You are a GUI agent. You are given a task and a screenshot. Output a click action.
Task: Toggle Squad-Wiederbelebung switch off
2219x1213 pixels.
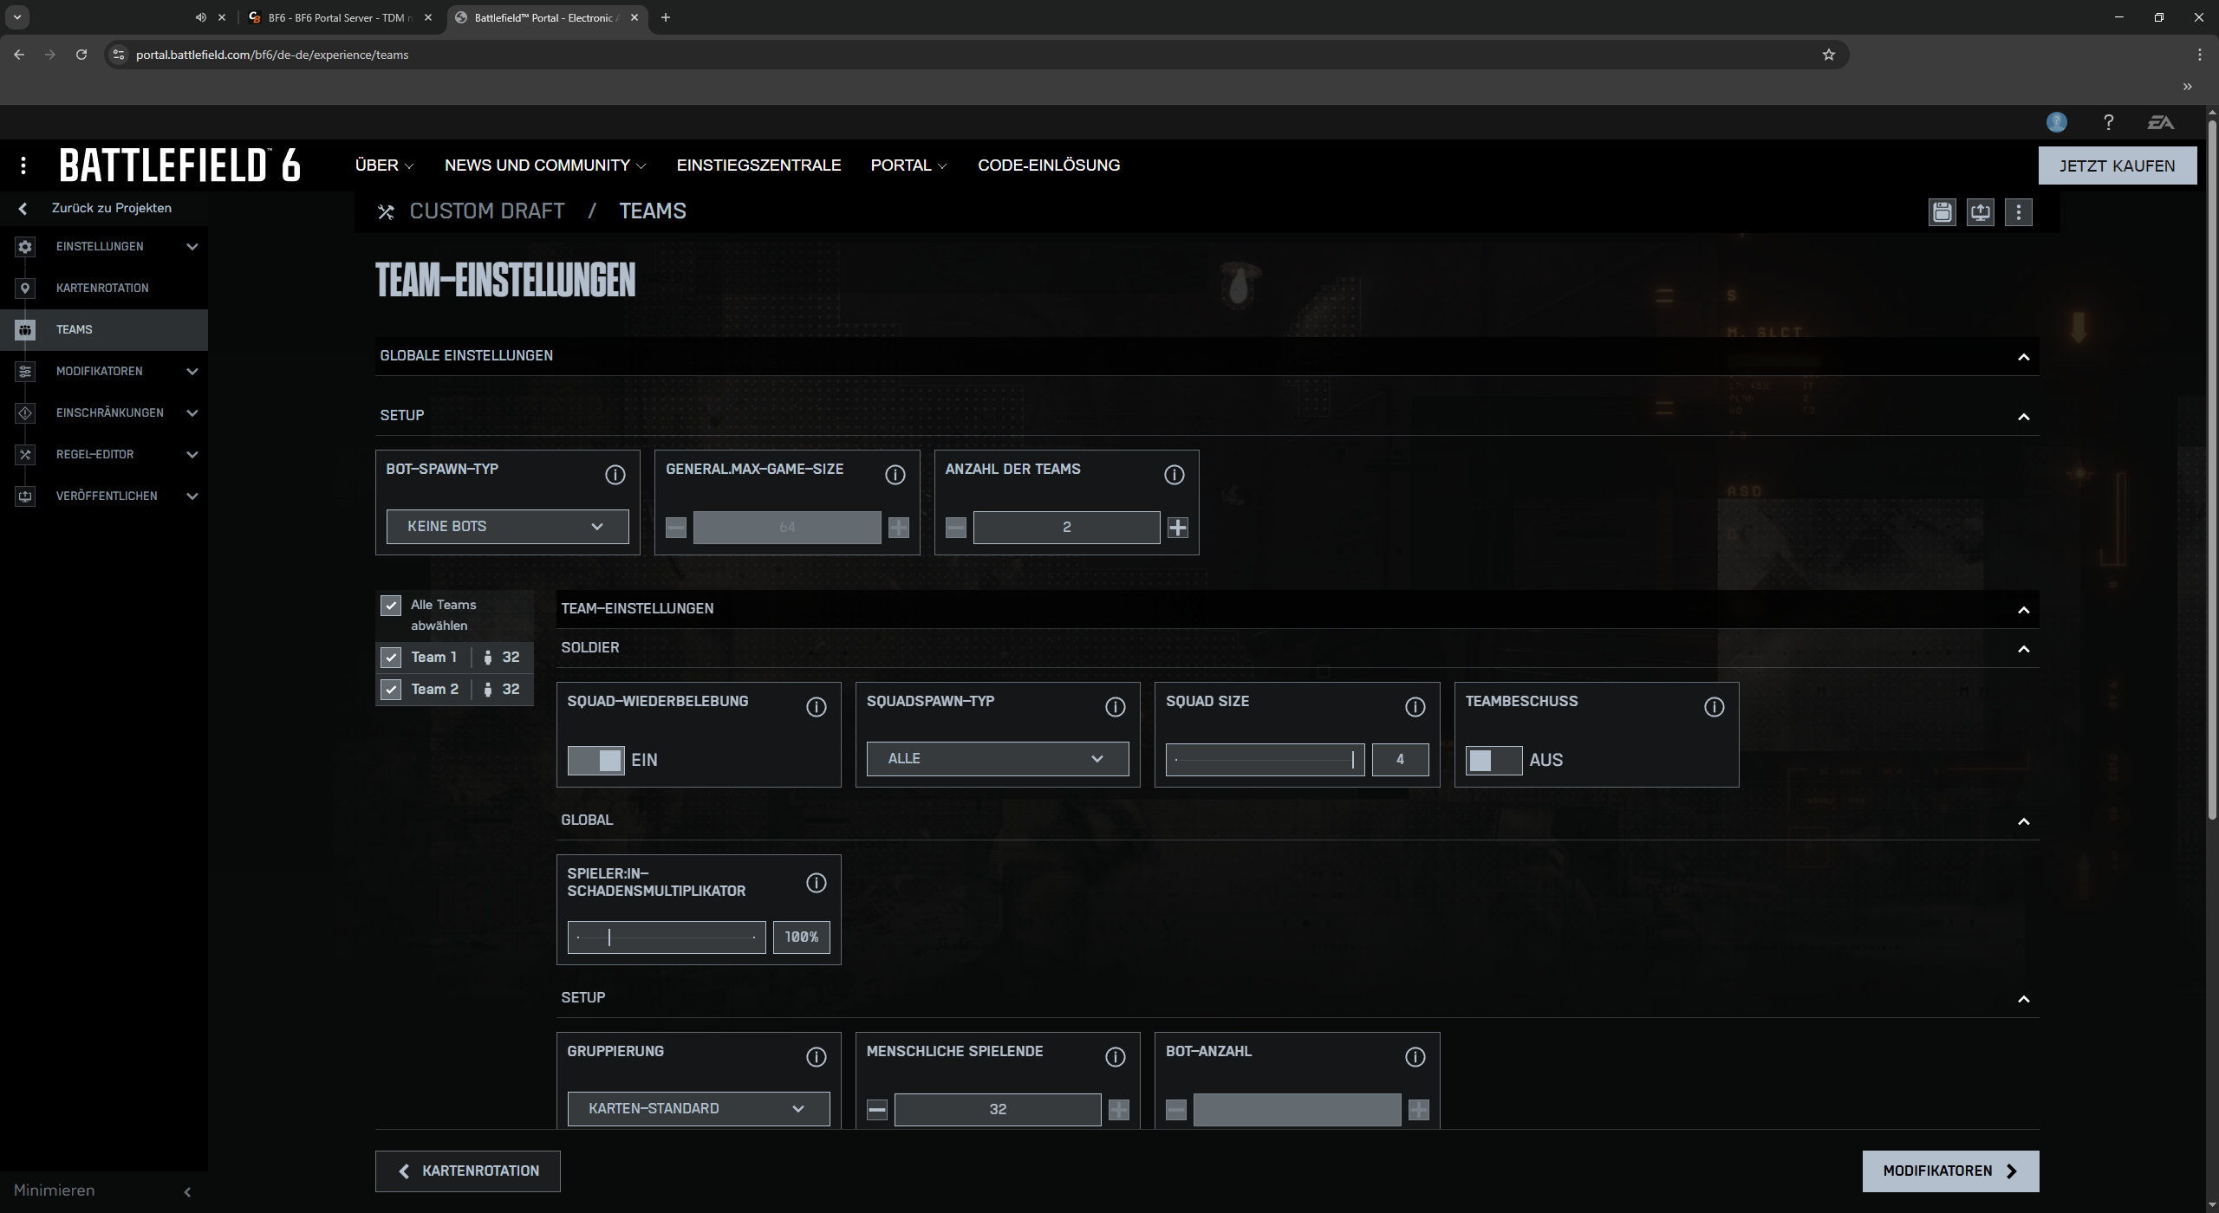[x=595, y=760]
